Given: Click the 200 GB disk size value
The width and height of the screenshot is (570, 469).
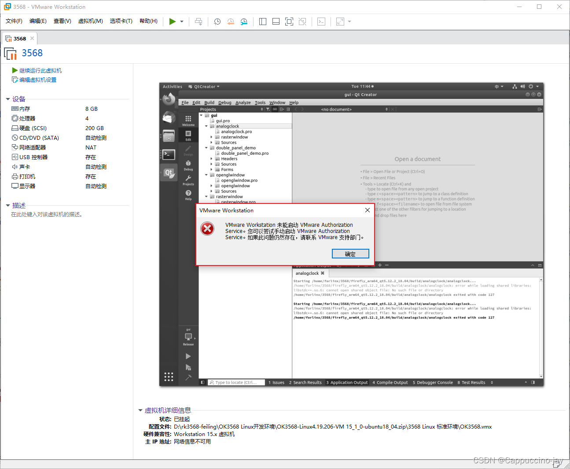Looking at the screenshot, I should (x=95, y=128).
